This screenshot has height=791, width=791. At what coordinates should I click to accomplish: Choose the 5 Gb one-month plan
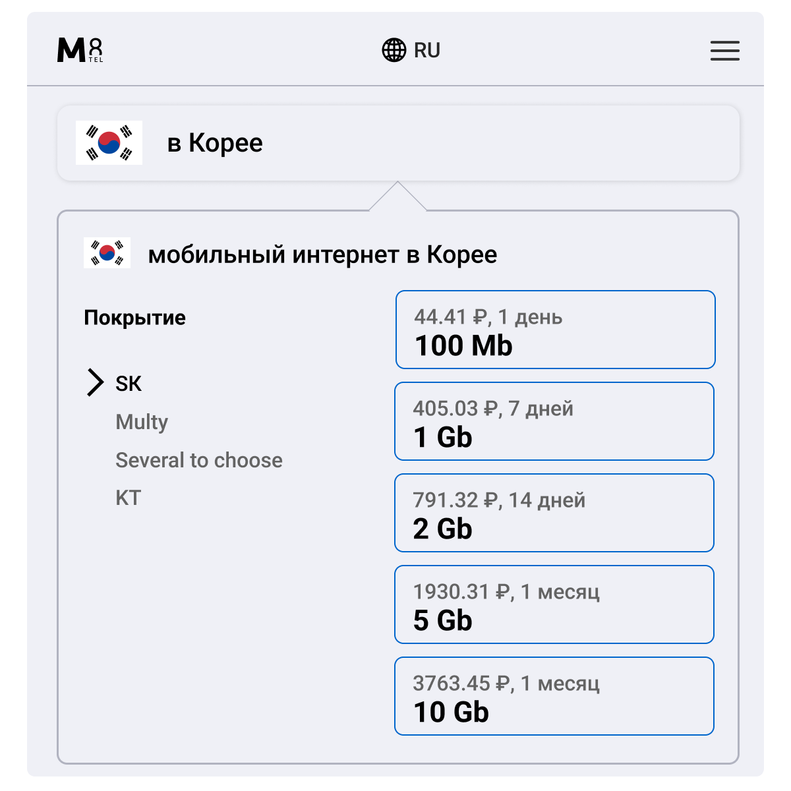554,604
